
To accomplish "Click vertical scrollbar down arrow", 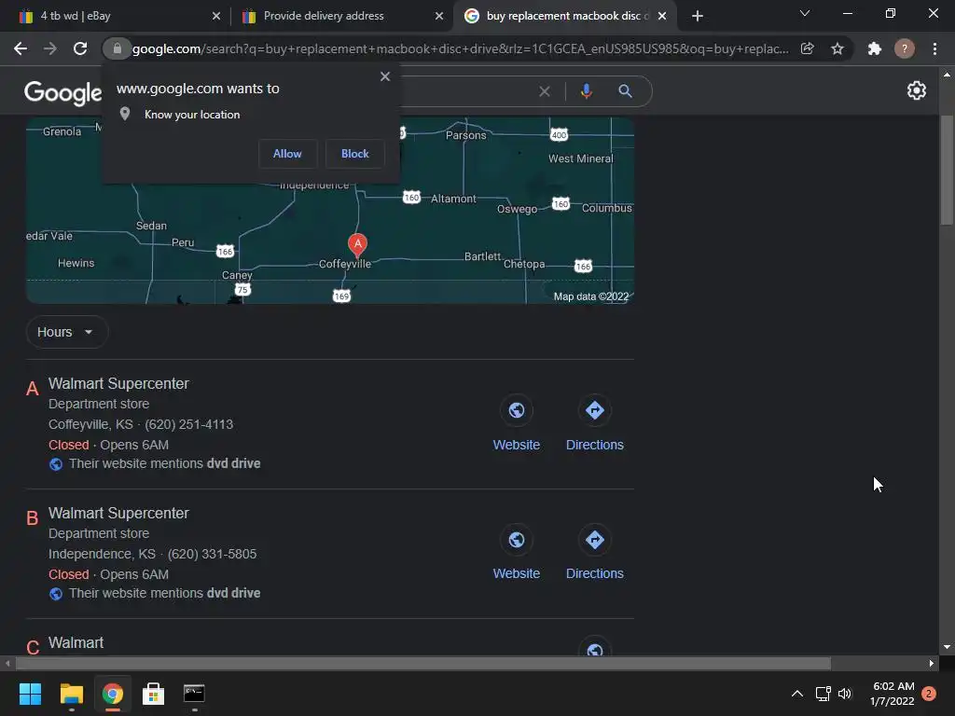I will click(x=947, y=647).
